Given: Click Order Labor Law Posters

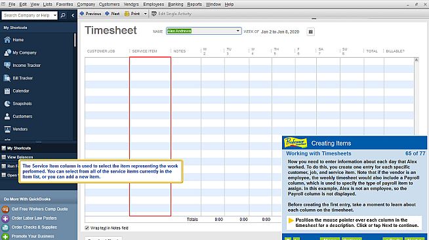Looking at the screenshot, I should coord(30,218).
